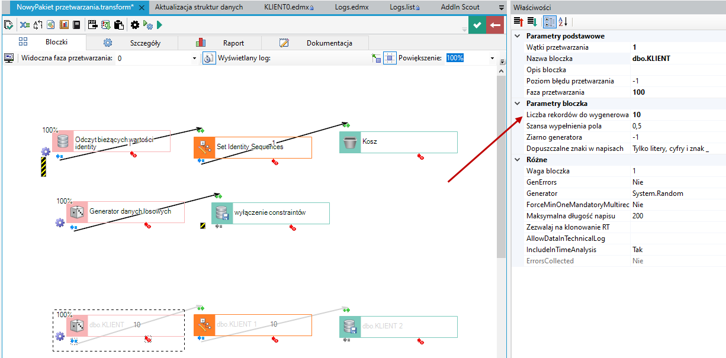Click the clipboard paste toolbar icon
The image size is (726, 358).
pyautogui.click(x=119, y=25)
